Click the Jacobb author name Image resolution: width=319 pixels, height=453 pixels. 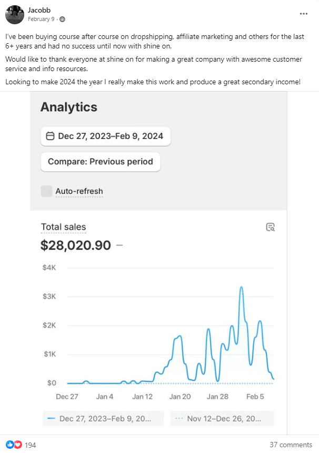pyautogui.click(x=39, y=9)
